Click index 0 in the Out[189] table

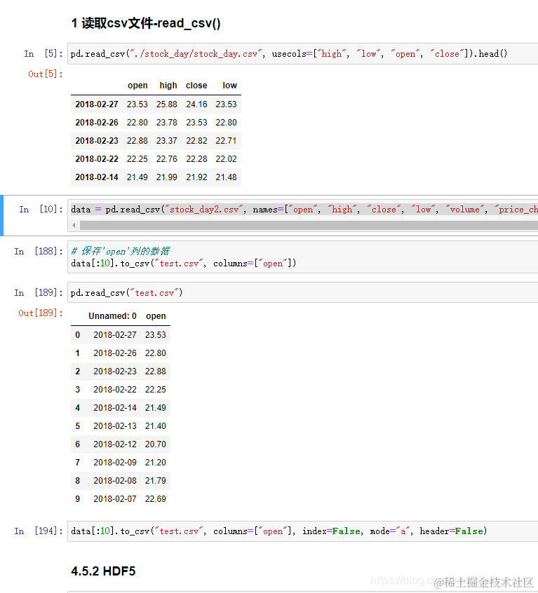(x=78, y=334)
